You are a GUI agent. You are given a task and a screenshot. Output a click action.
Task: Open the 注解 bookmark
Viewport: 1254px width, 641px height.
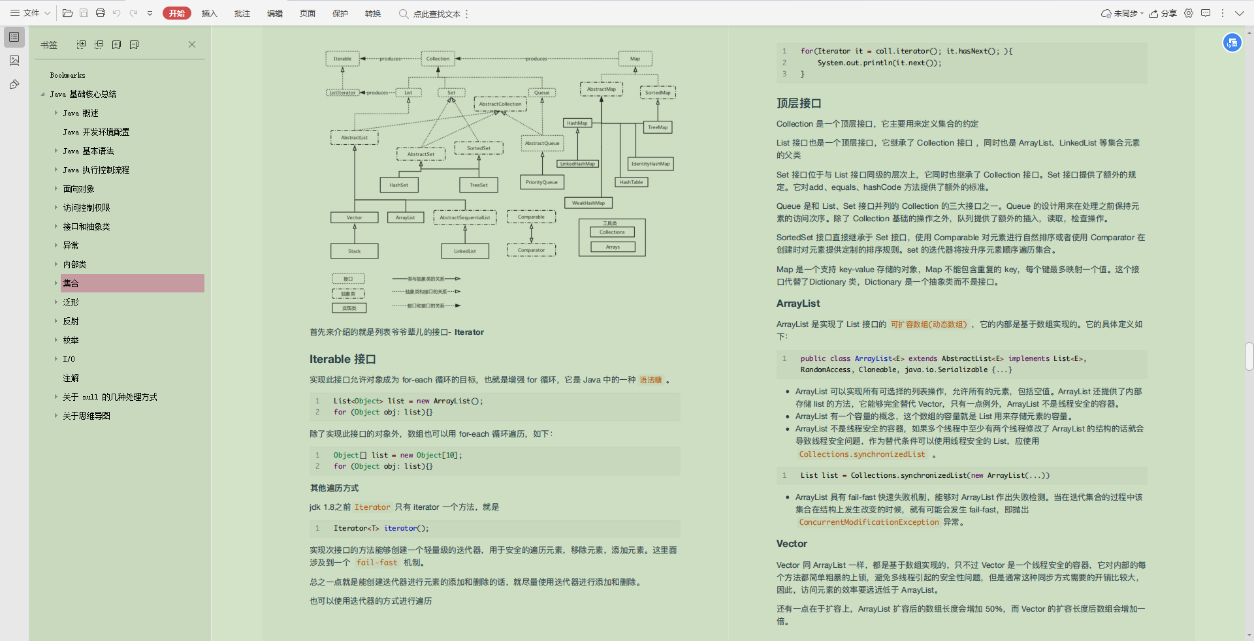71,378
